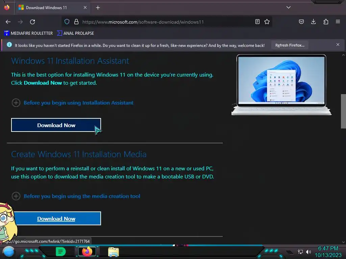Open the Save to Pocket icon
This screenshot has height=259, width=346.
[301, 22]
